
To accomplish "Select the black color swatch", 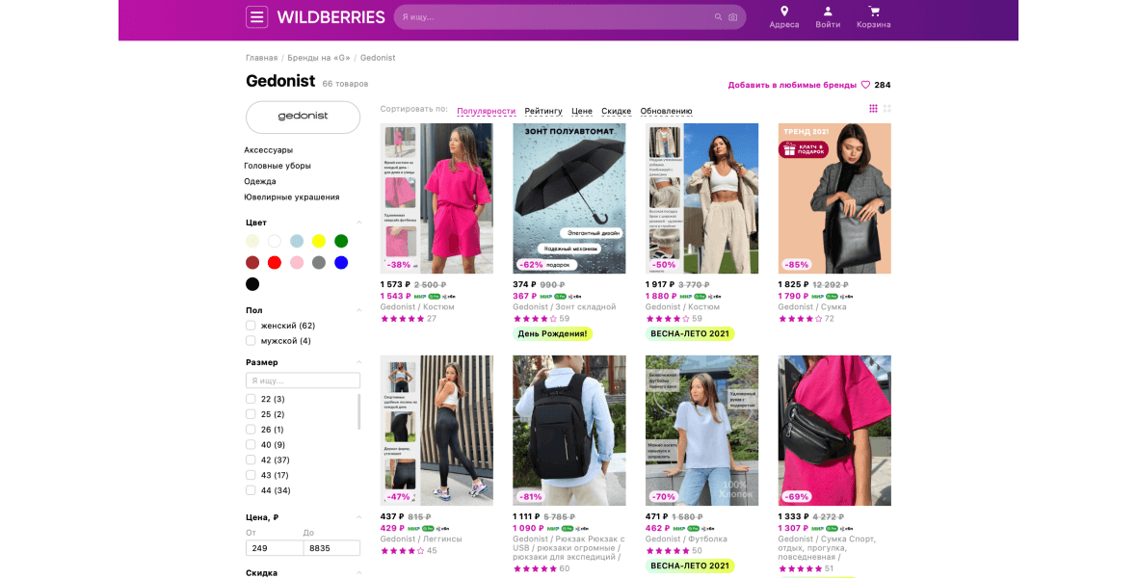I will pos(252,283).
